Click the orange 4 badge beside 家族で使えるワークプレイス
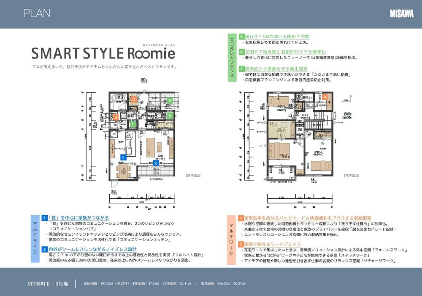 click(x=241, y=244)
